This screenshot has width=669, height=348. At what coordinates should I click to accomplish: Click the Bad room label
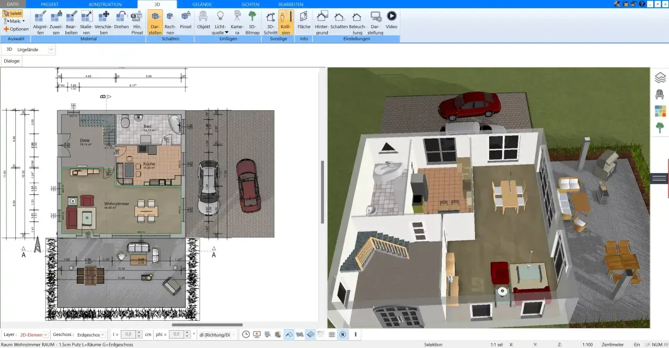[x=148, y=127]
